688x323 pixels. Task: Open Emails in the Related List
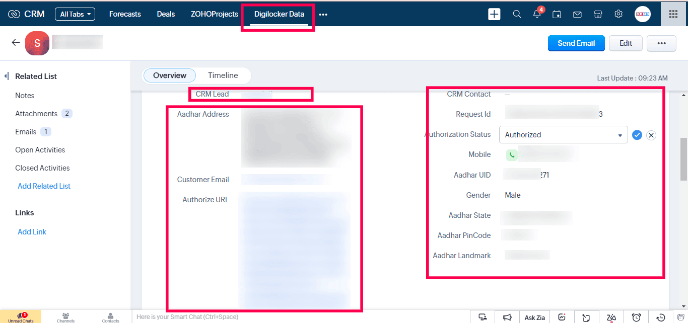point(26,132)
